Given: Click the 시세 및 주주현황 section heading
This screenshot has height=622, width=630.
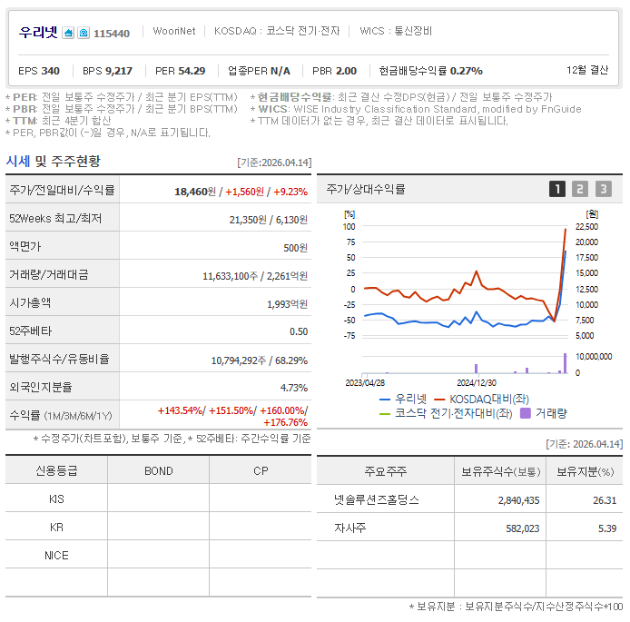Looking at the screenshot, I should [53, 162].
